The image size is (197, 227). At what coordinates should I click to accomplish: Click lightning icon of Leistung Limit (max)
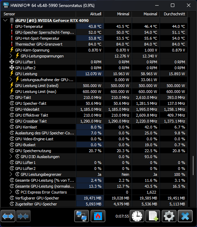(12, 91)
